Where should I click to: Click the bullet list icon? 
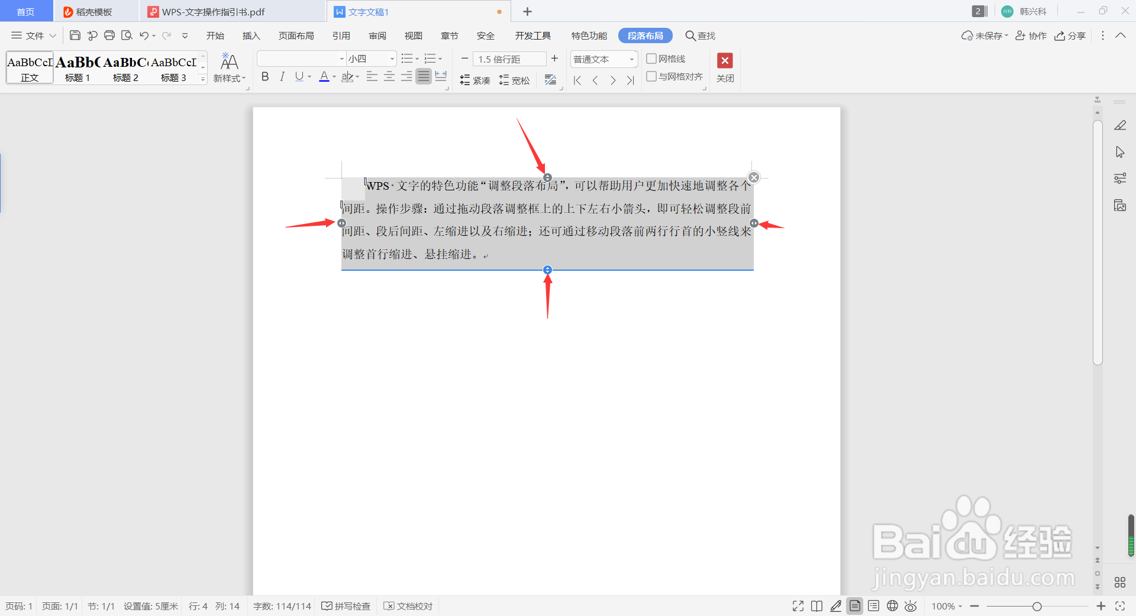(407, 59)
